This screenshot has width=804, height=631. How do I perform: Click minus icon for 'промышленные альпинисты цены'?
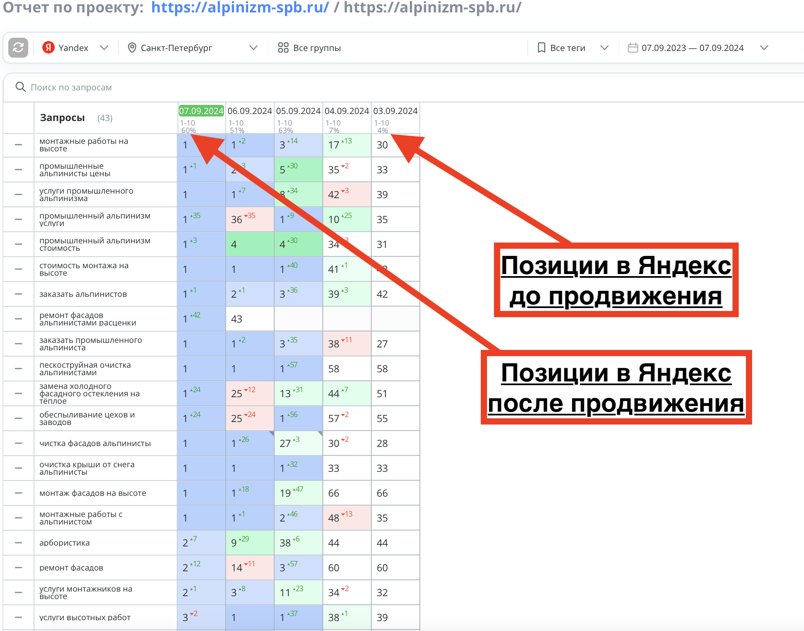[x=18, y=170]
